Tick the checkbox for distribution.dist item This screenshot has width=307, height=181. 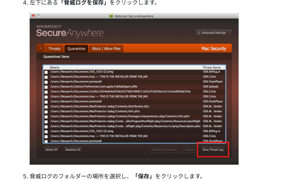coord(46,107)
